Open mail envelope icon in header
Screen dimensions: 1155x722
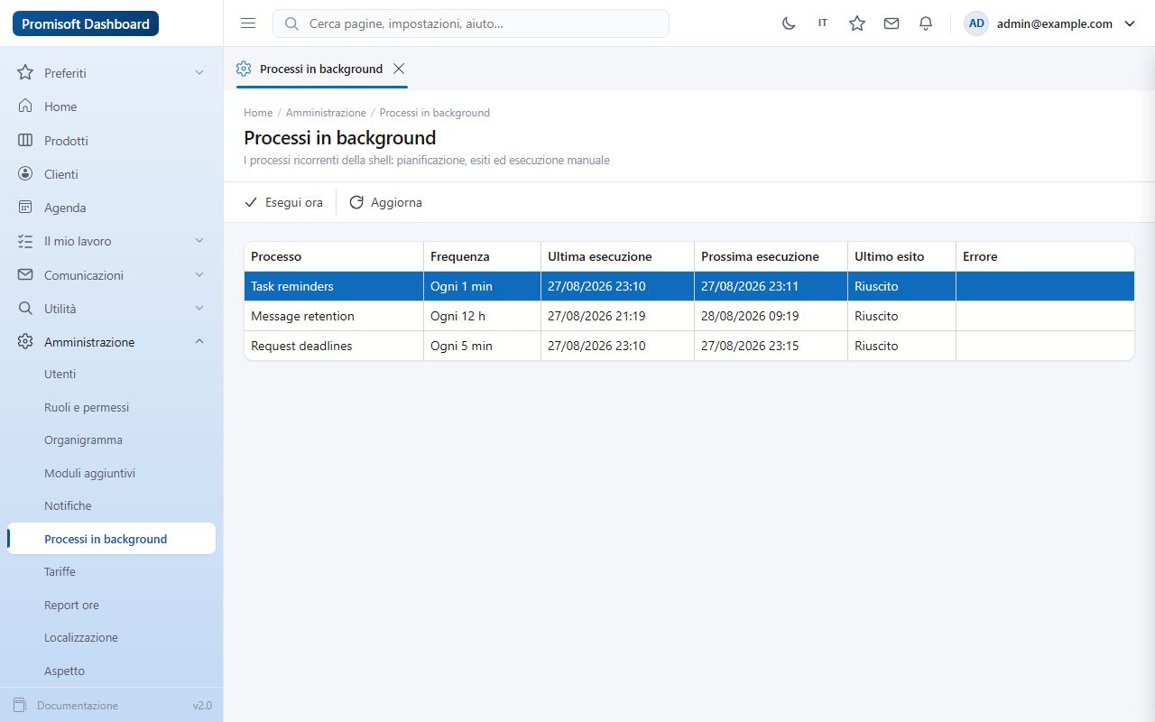pos(892,23)
